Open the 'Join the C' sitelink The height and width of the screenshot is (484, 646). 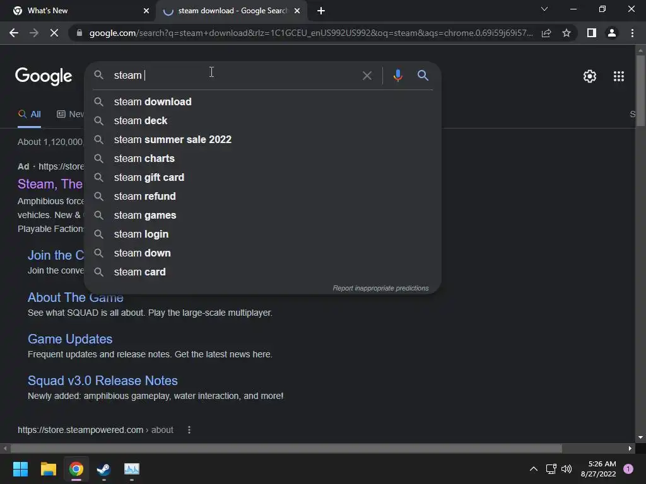pos(56,255)
